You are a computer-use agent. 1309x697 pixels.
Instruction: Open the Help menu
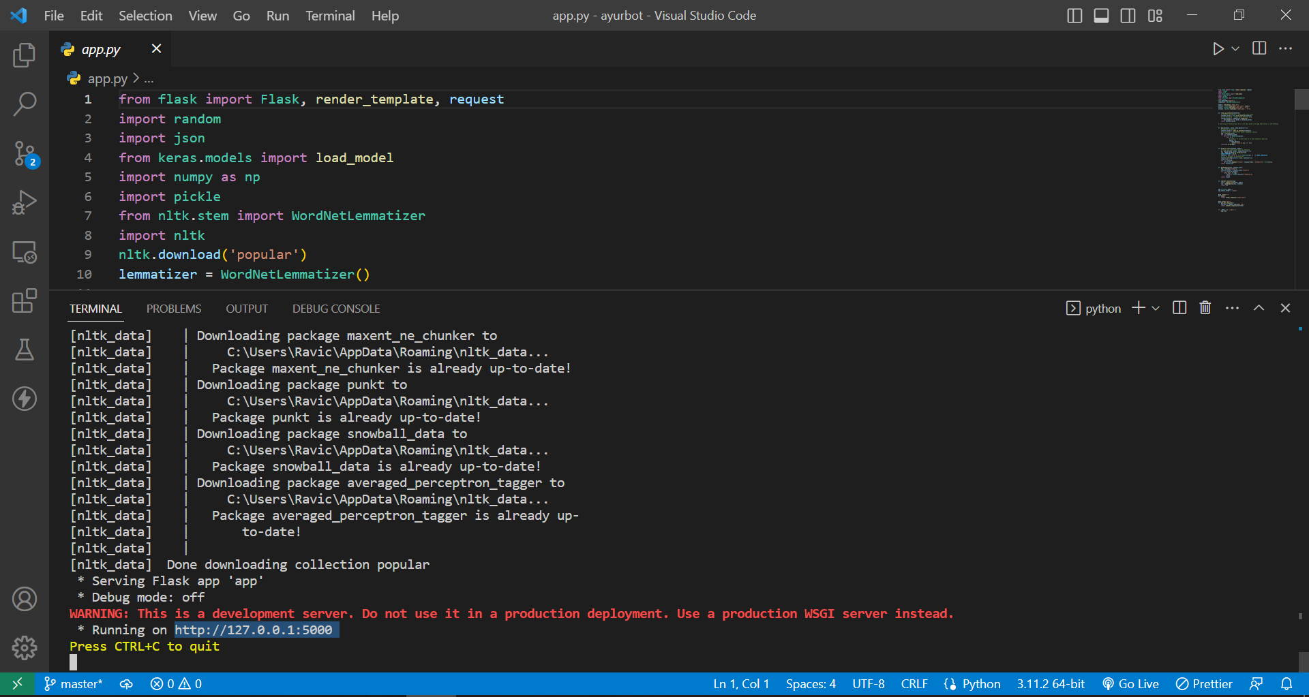tap(385, 15)
